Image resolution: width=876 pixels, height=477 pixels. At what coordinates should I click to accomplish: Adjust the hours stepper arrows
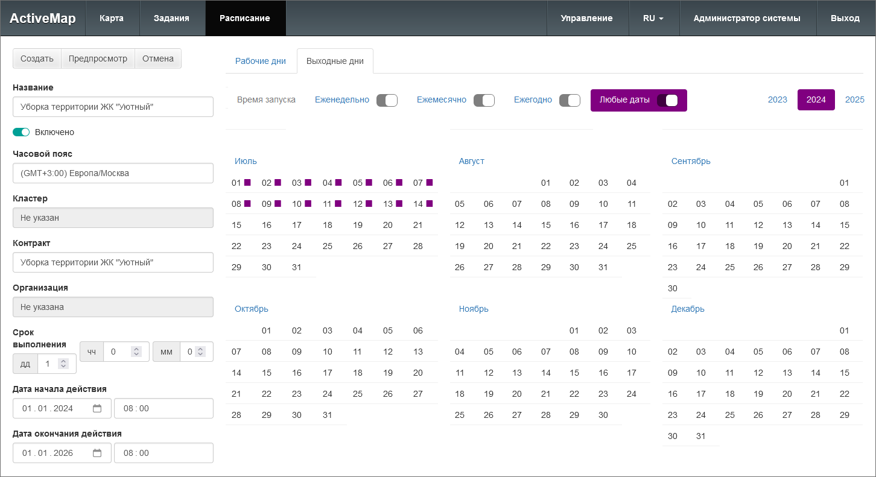click(x=136, y=352)
